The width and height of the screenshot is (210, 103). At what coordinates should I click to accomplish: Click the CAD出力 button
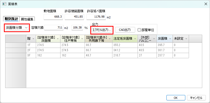pyautogui.click(x=125, y=30)
